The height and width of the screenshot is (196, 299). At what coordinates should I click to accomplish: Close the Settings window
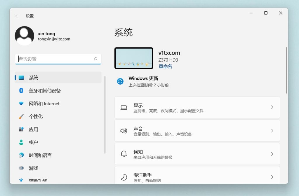coord(281,13)
